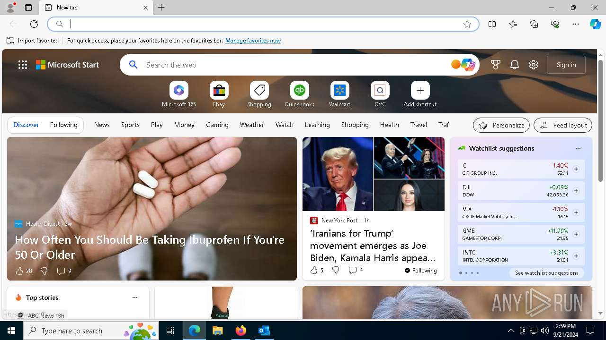Image resolution: width=606 pixels, height=340 pixels.
Task: Open the Ibuprofen article headline
Action: (150, 247)
